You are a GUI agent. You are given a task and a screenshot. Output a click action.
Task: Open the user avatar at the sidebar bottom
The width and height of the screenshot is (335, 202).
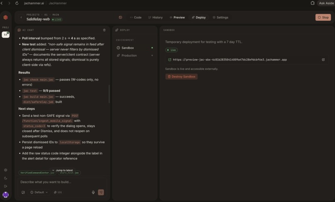point(5,195)
